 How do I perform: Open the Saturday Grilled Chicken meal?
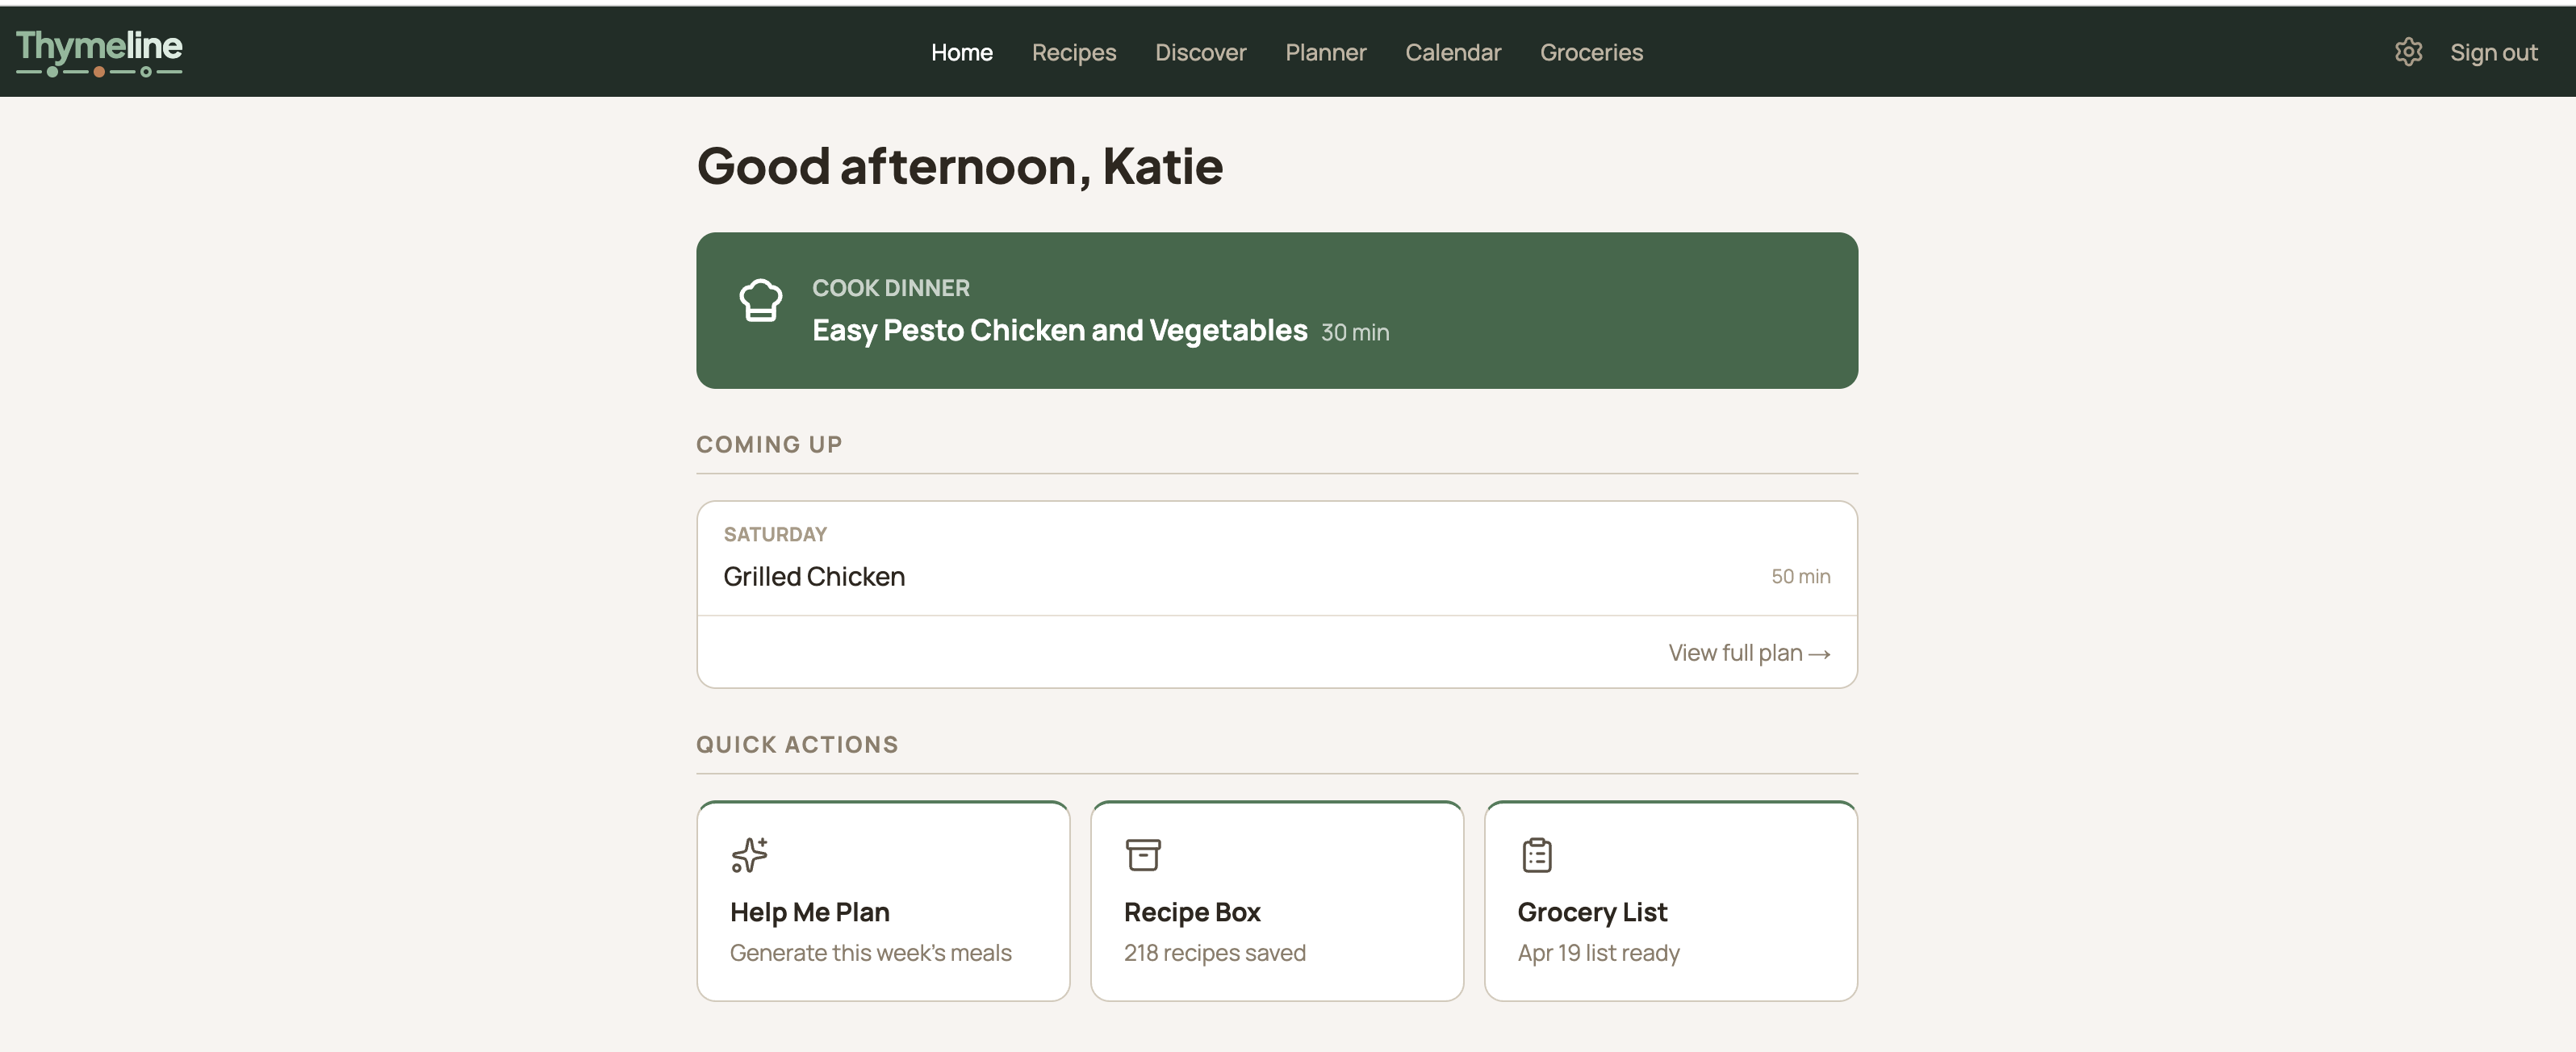pyautogui.click(x=1277, y=558)
